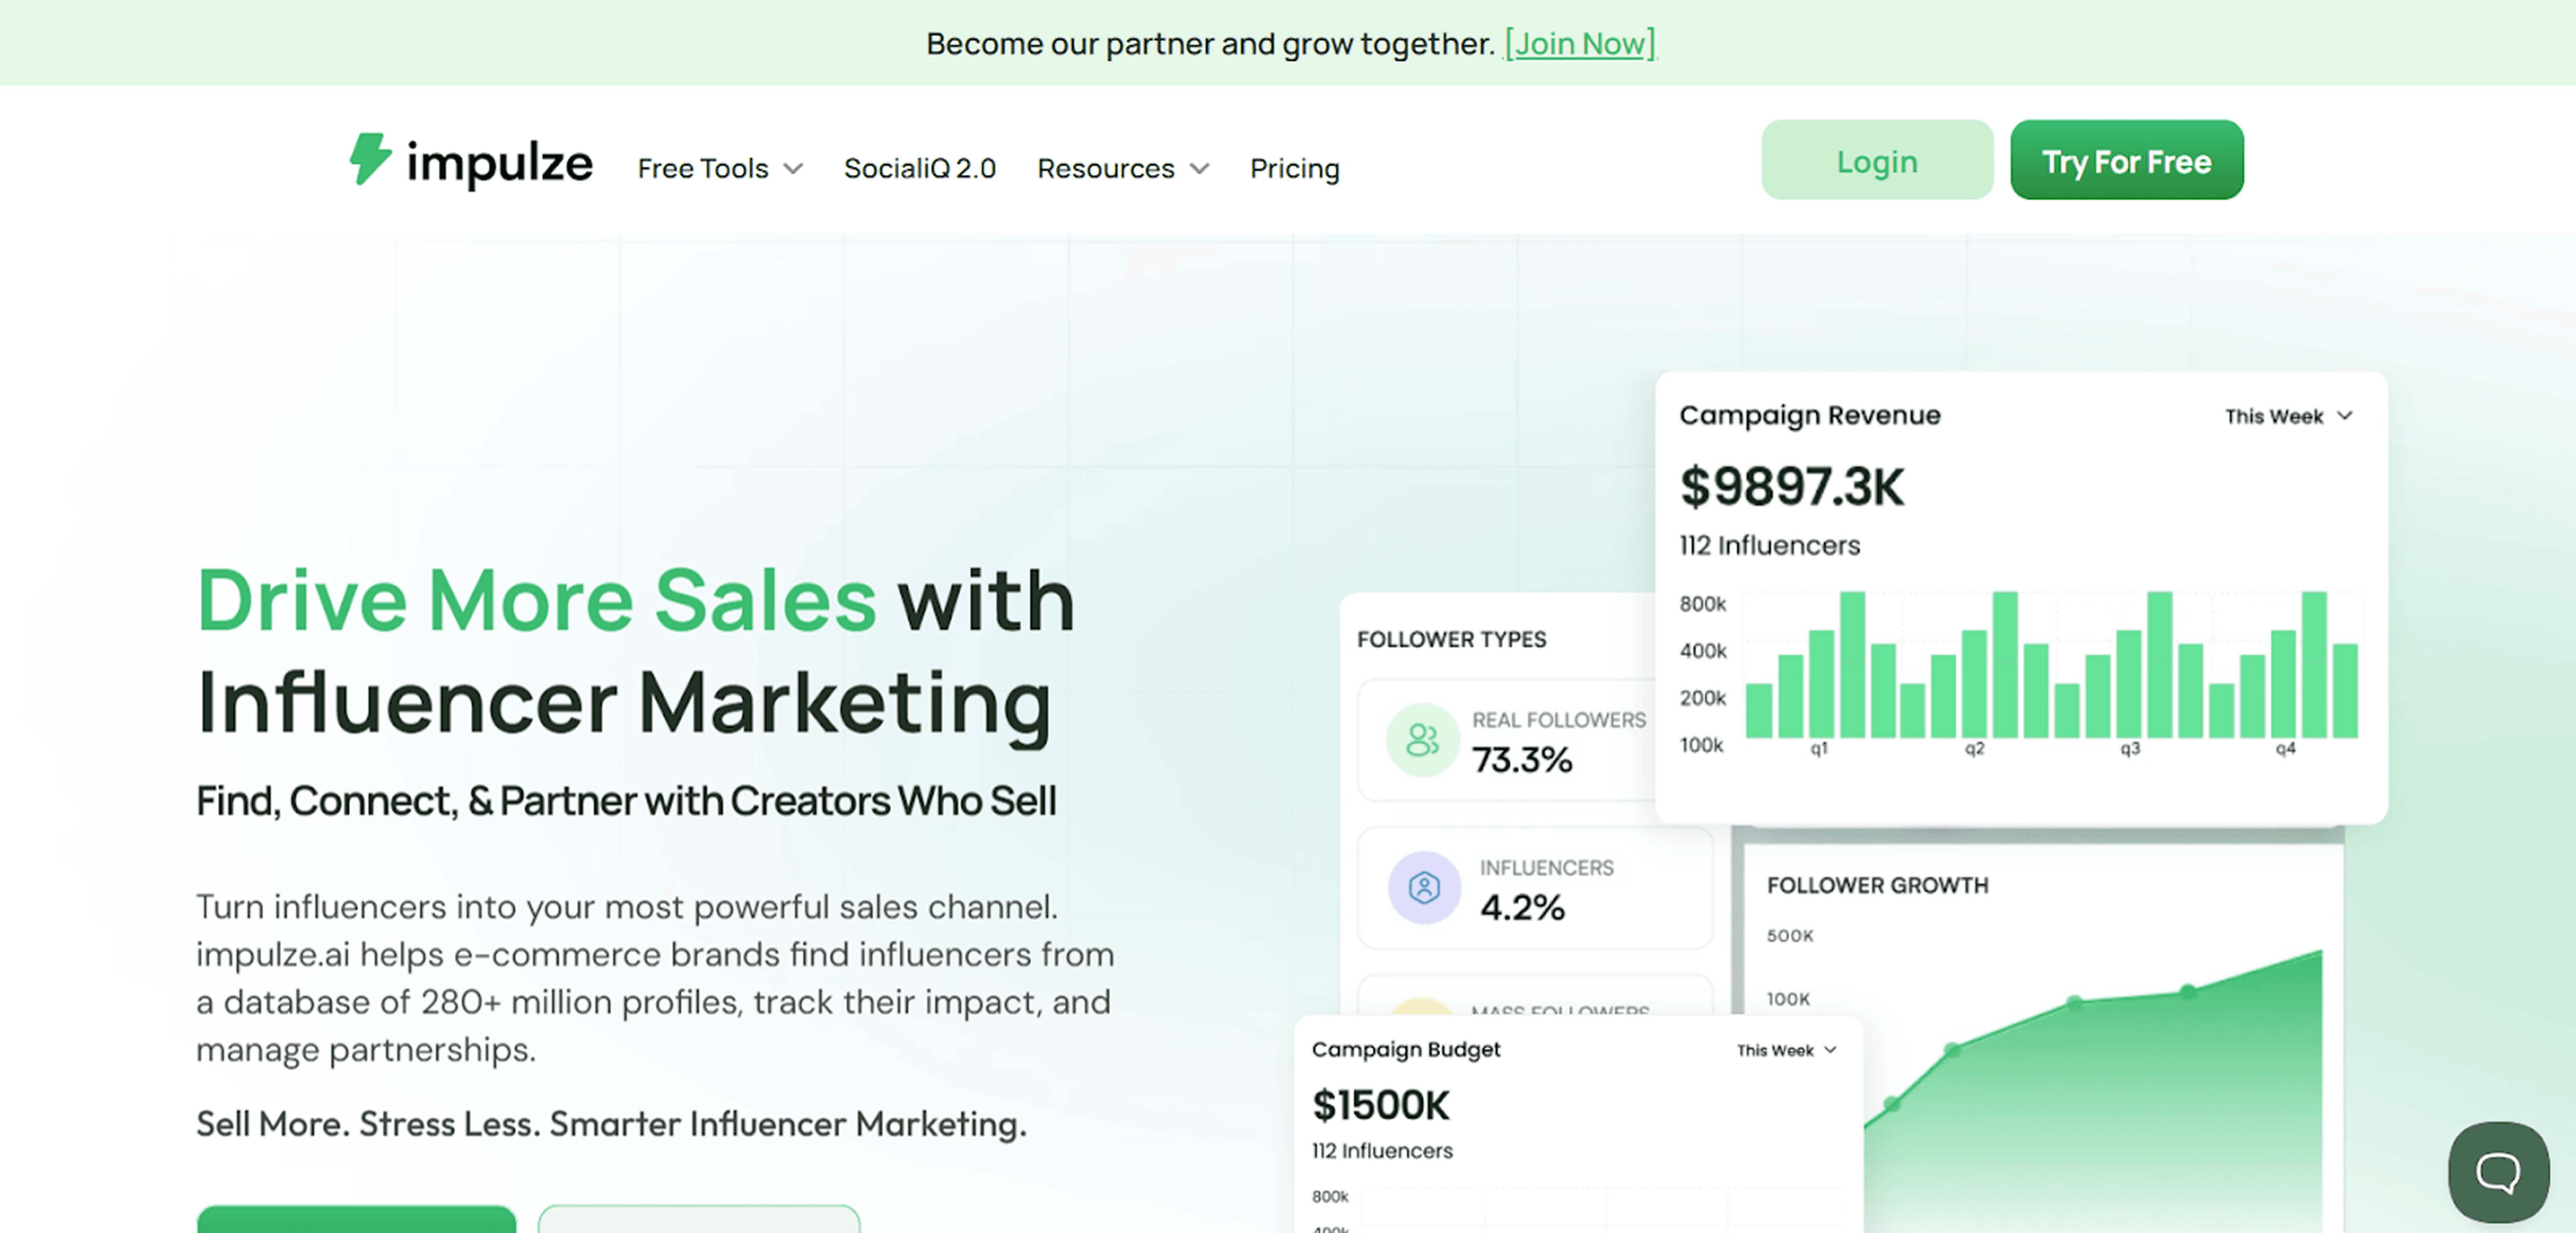Screen dimensions: 2576x1233
Task: Click the Try For Free button
Action: (2126, 160)
